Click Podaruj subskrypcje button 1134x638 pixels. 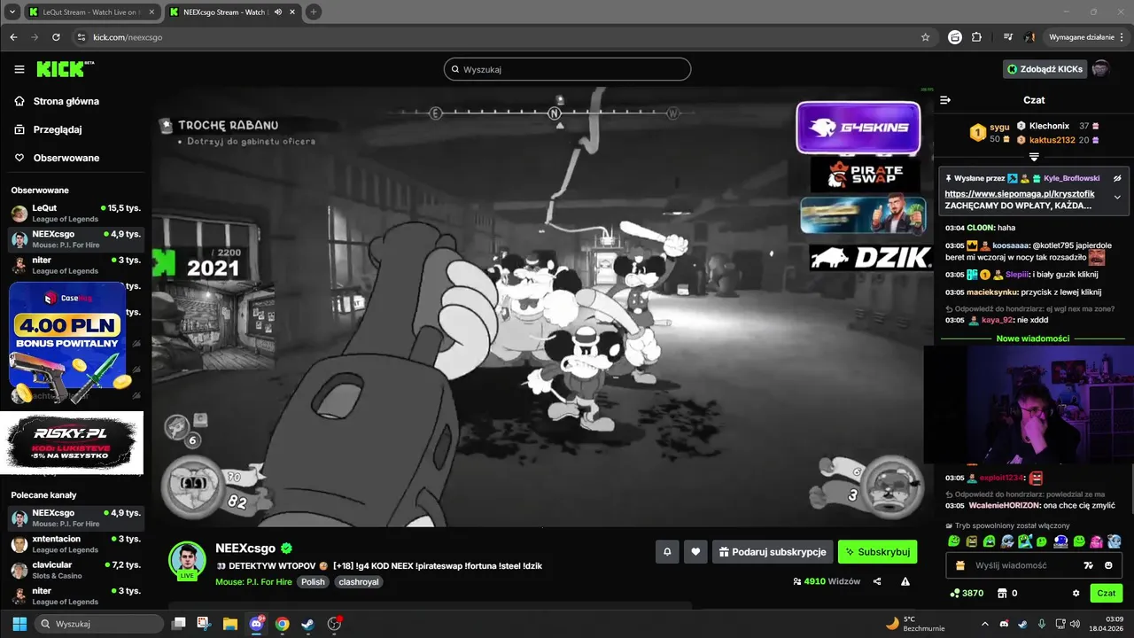click(773, 551)
